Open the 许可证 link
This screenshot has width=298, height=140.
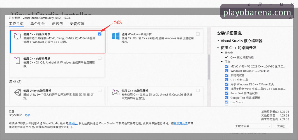(73, 123)
